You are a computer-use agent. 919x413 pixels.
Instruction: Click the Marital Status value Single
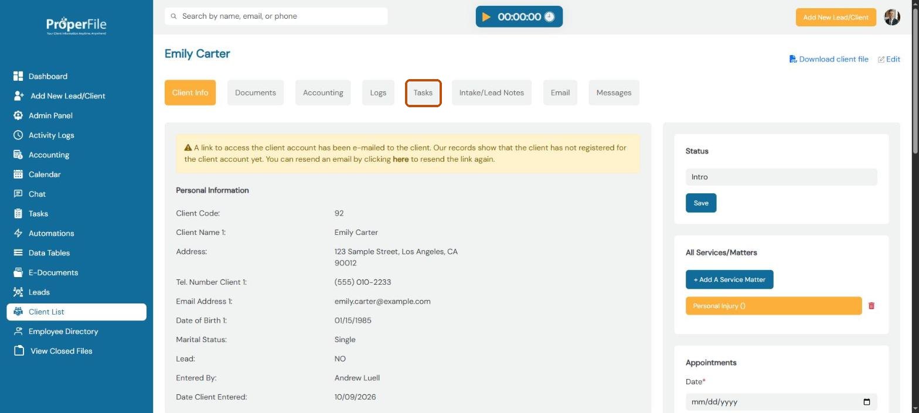[345, 340]
